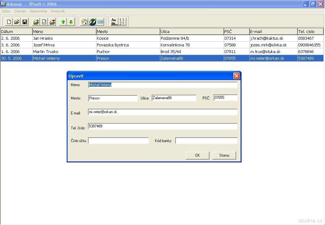Screen dimensions: 325x225
Task: Click the house icon in toolbar
Action: (84, 22)
